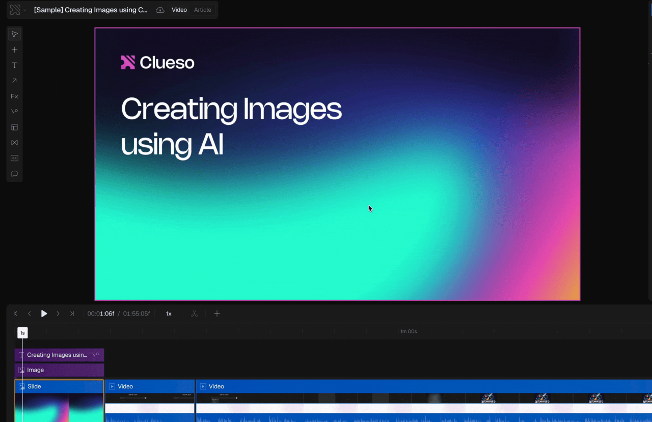Select the Slide clip on timeline
This screenshot has height=422, width=652.
click(59, 401)
